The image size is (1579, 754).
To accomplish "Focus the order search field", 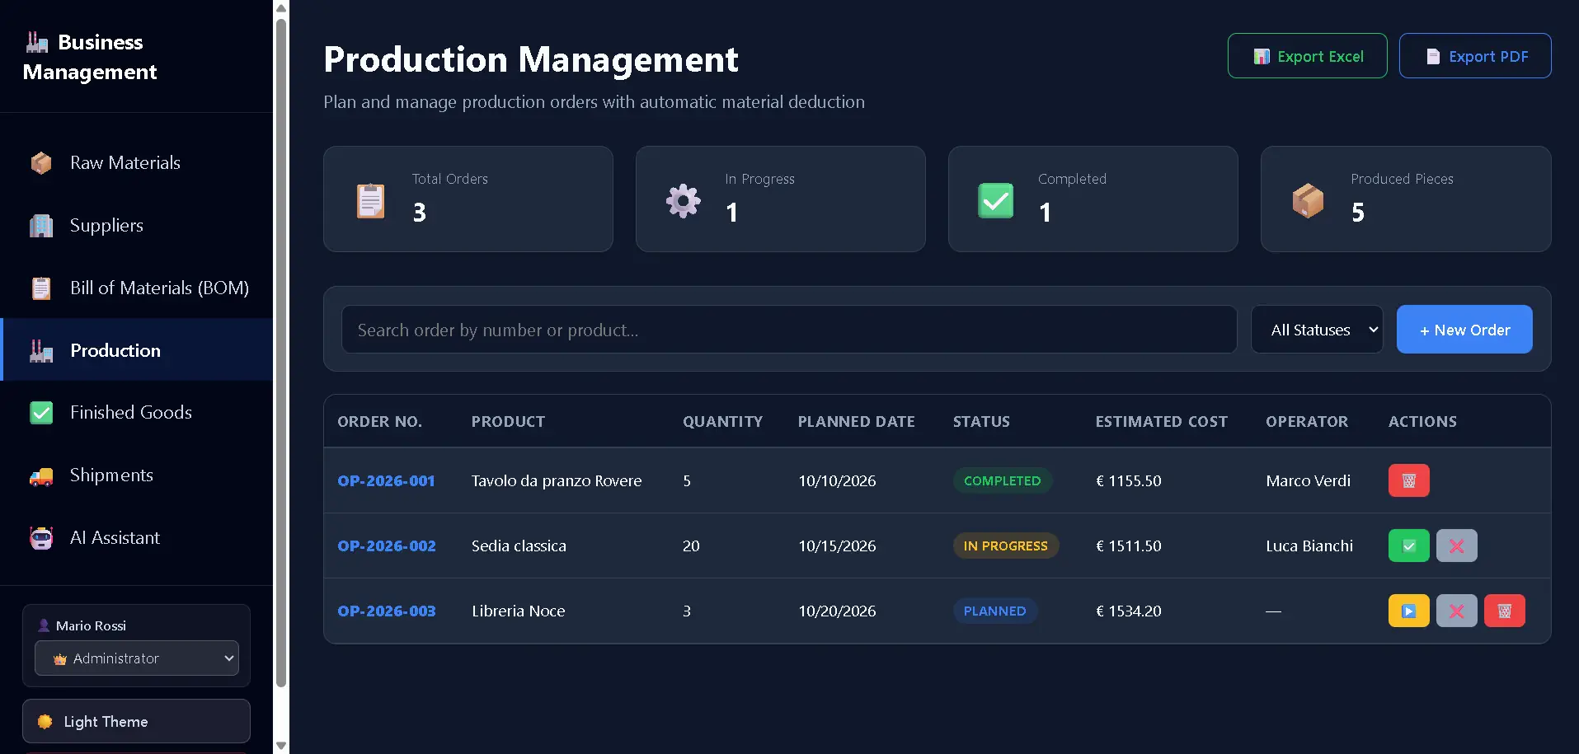I will [x=789, y=330].
